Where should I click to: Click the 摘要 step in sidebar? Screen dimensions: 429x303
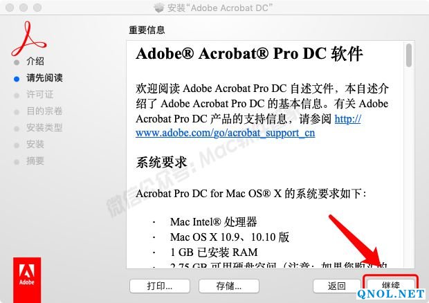click(35, 160)
